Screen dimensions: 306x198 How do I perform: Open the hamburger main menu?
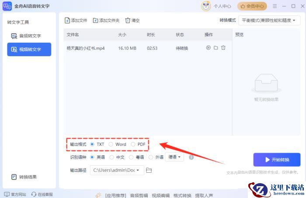coord(275,6)
